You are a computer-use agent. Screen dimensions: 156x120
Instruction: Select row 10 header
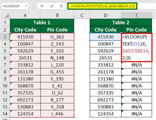5,86
